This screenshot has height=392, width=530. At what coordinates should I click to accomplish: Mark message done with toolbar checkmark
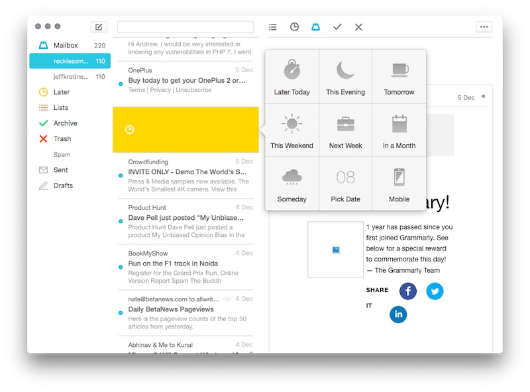tap(338, 26)
